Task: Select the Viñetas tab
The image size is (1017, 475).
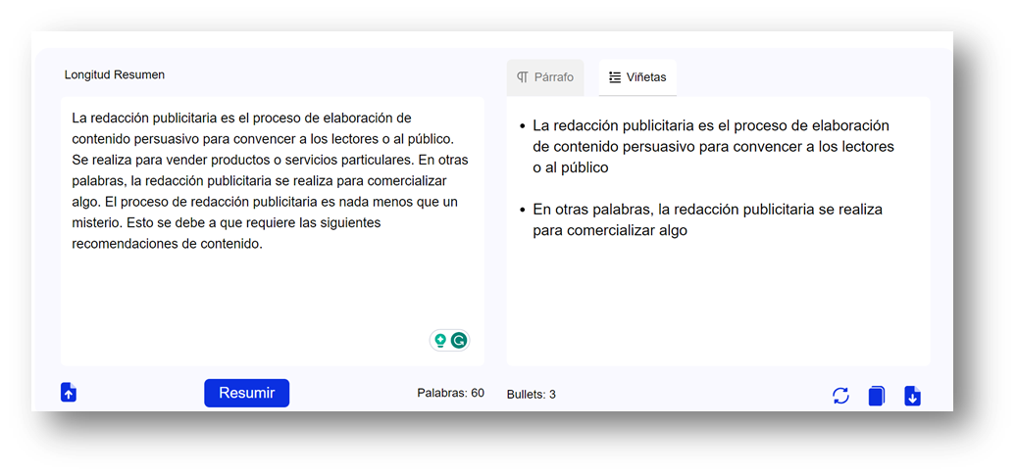Action: pos(637,77)
